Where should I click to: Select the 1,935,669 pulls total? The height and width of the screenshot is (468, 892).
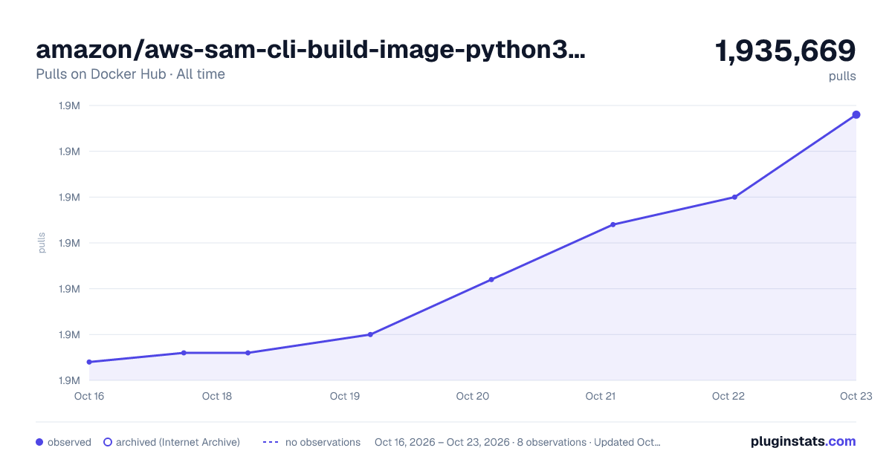[785, 51]
